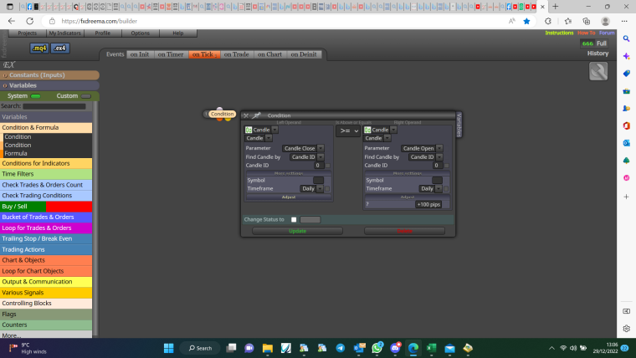Click the favorites star in address bar
The width and height of the screenshot is (636, 358).
[526, 21]
